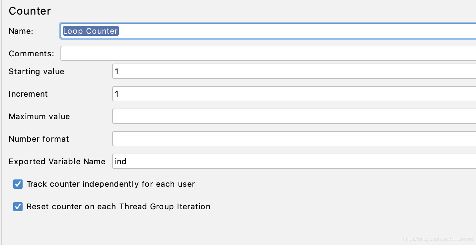Click the "Track counter independently for each user" text

click(111, 184)
